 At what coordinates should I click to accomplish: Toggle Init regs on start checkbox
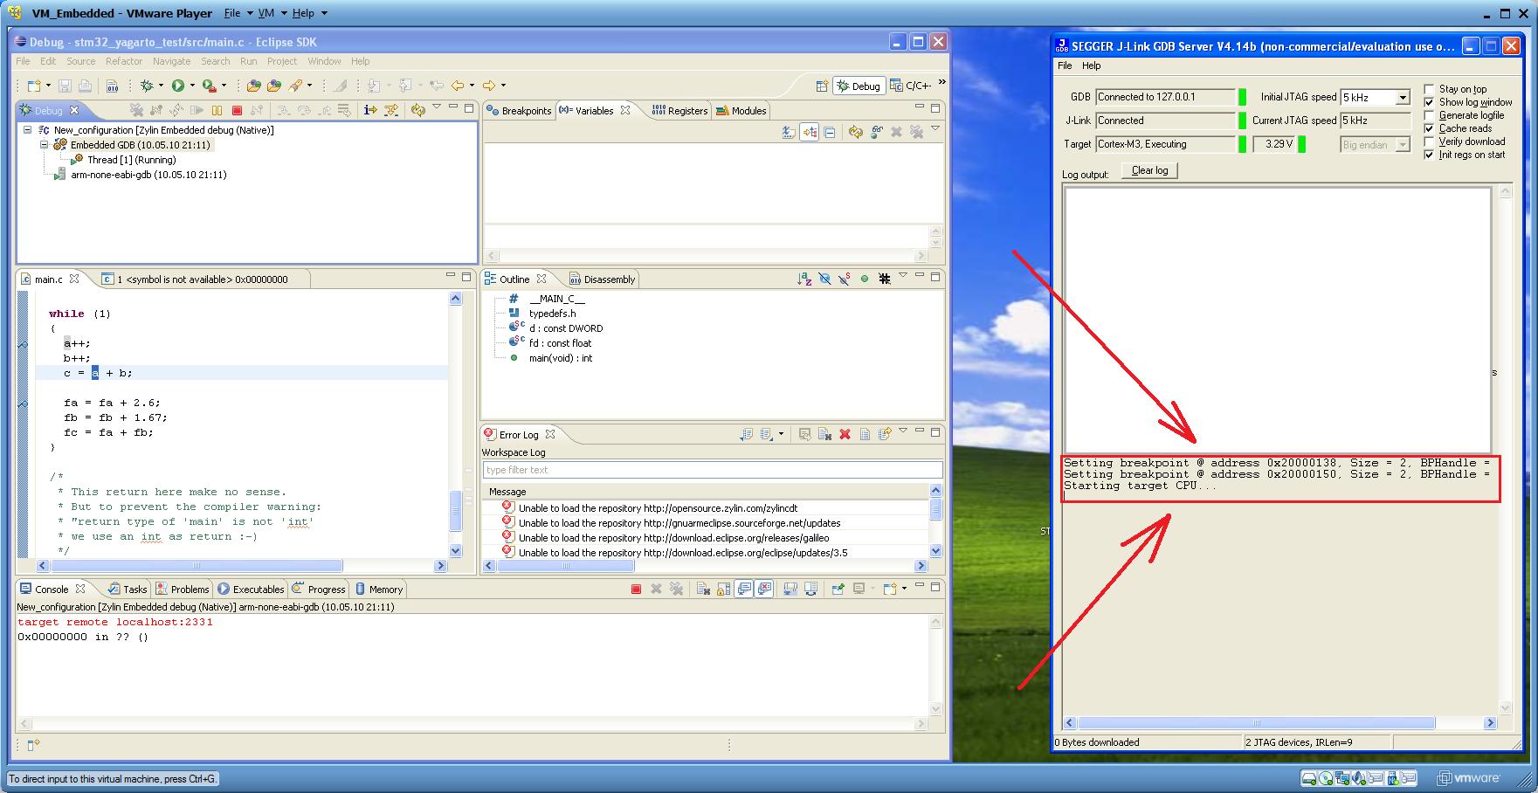[1429, 155]
